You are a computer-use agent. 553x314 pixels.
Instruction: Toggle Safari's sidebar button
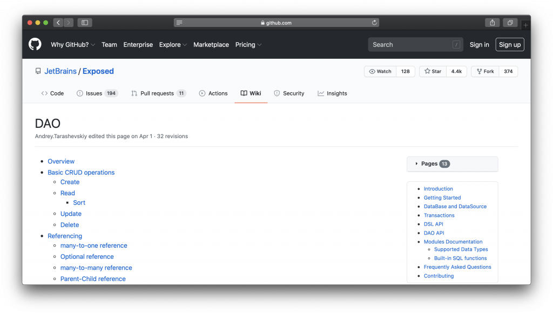tap(85, 23)
